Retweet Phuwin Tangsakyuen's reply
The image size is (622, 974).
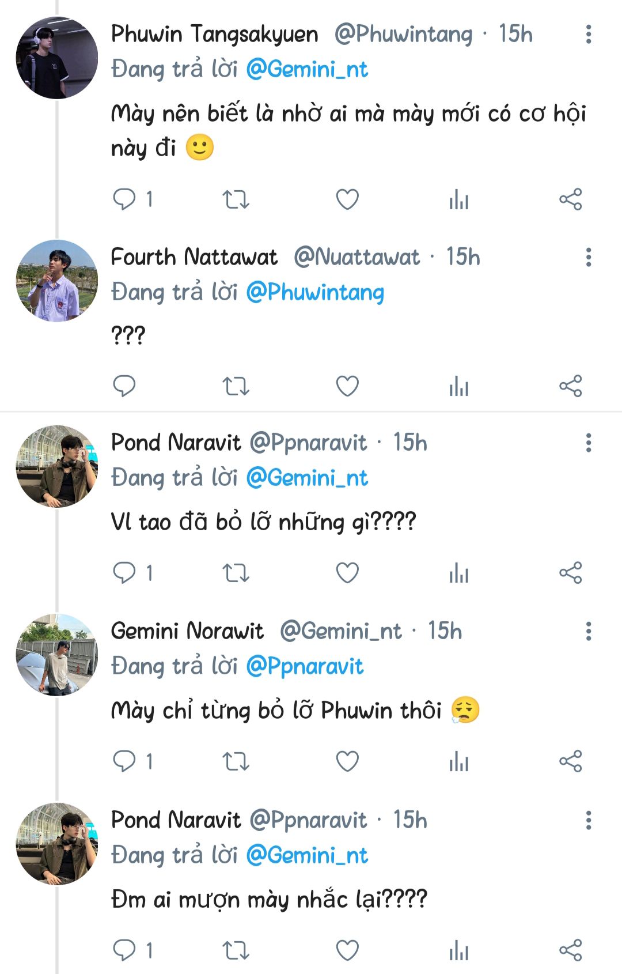coord(236,199)
